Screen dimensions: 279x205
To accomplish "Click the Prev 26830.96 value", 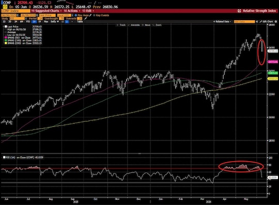I will (106, 7).
